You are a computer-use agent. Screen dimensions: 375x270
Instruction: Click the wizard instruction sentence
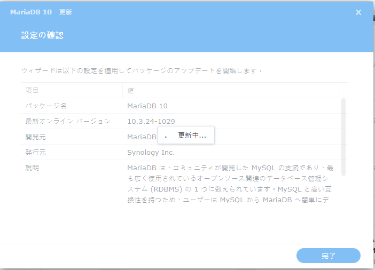pyautogui.click(x=142, y=70)
